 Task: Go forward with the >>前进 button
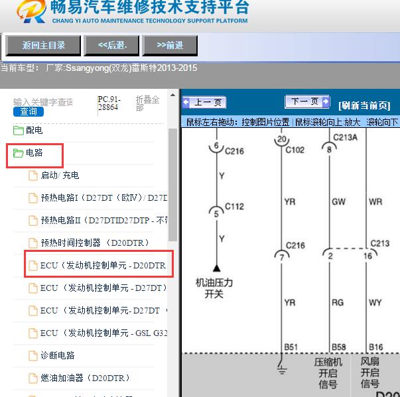(170, 46)
